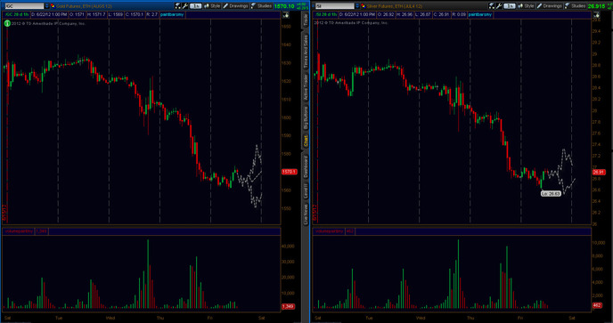Image resolution: width=613 pixels, height=323 pixels.
Task: Open Drawings menu on silver chart
Action: tap(549, 6)
